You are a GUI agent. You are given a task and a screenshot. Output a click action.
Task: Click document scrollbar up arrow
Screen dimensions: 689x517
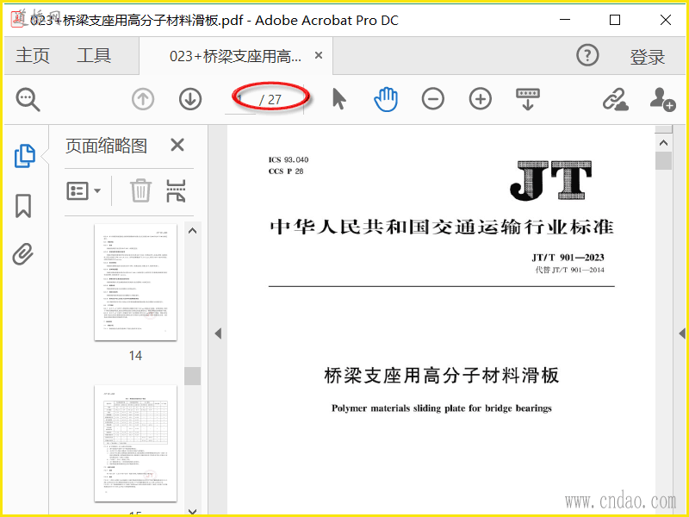tap(663, 143)
